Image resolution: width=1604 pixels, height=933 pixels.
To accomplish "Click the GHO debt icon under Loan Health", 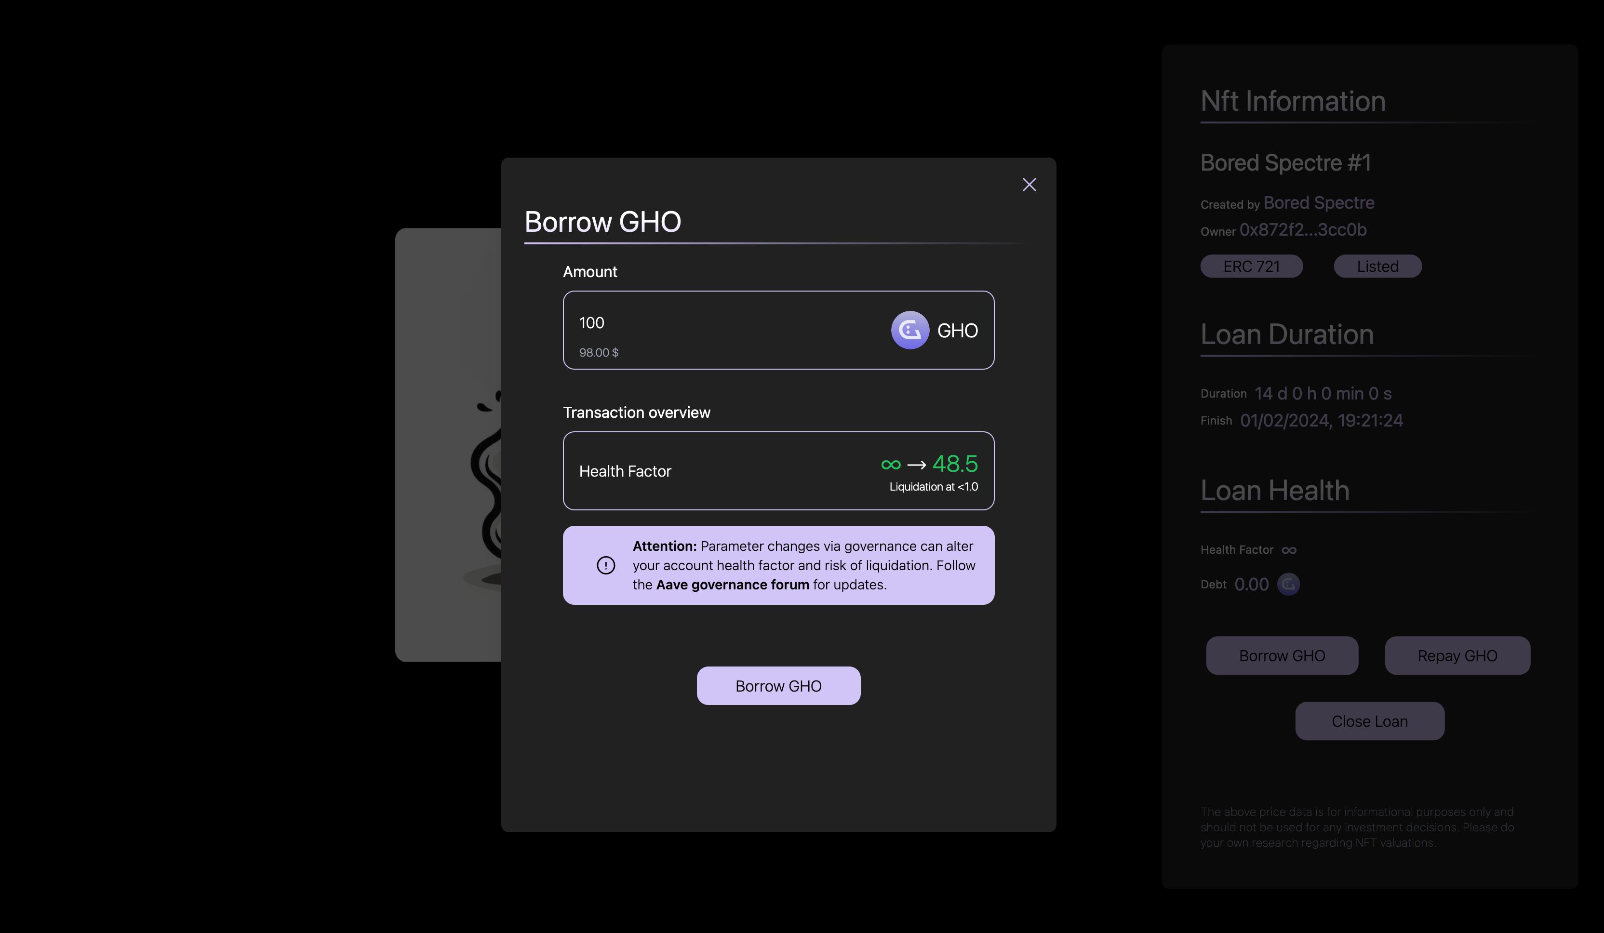I will [x=1288, y=584].
